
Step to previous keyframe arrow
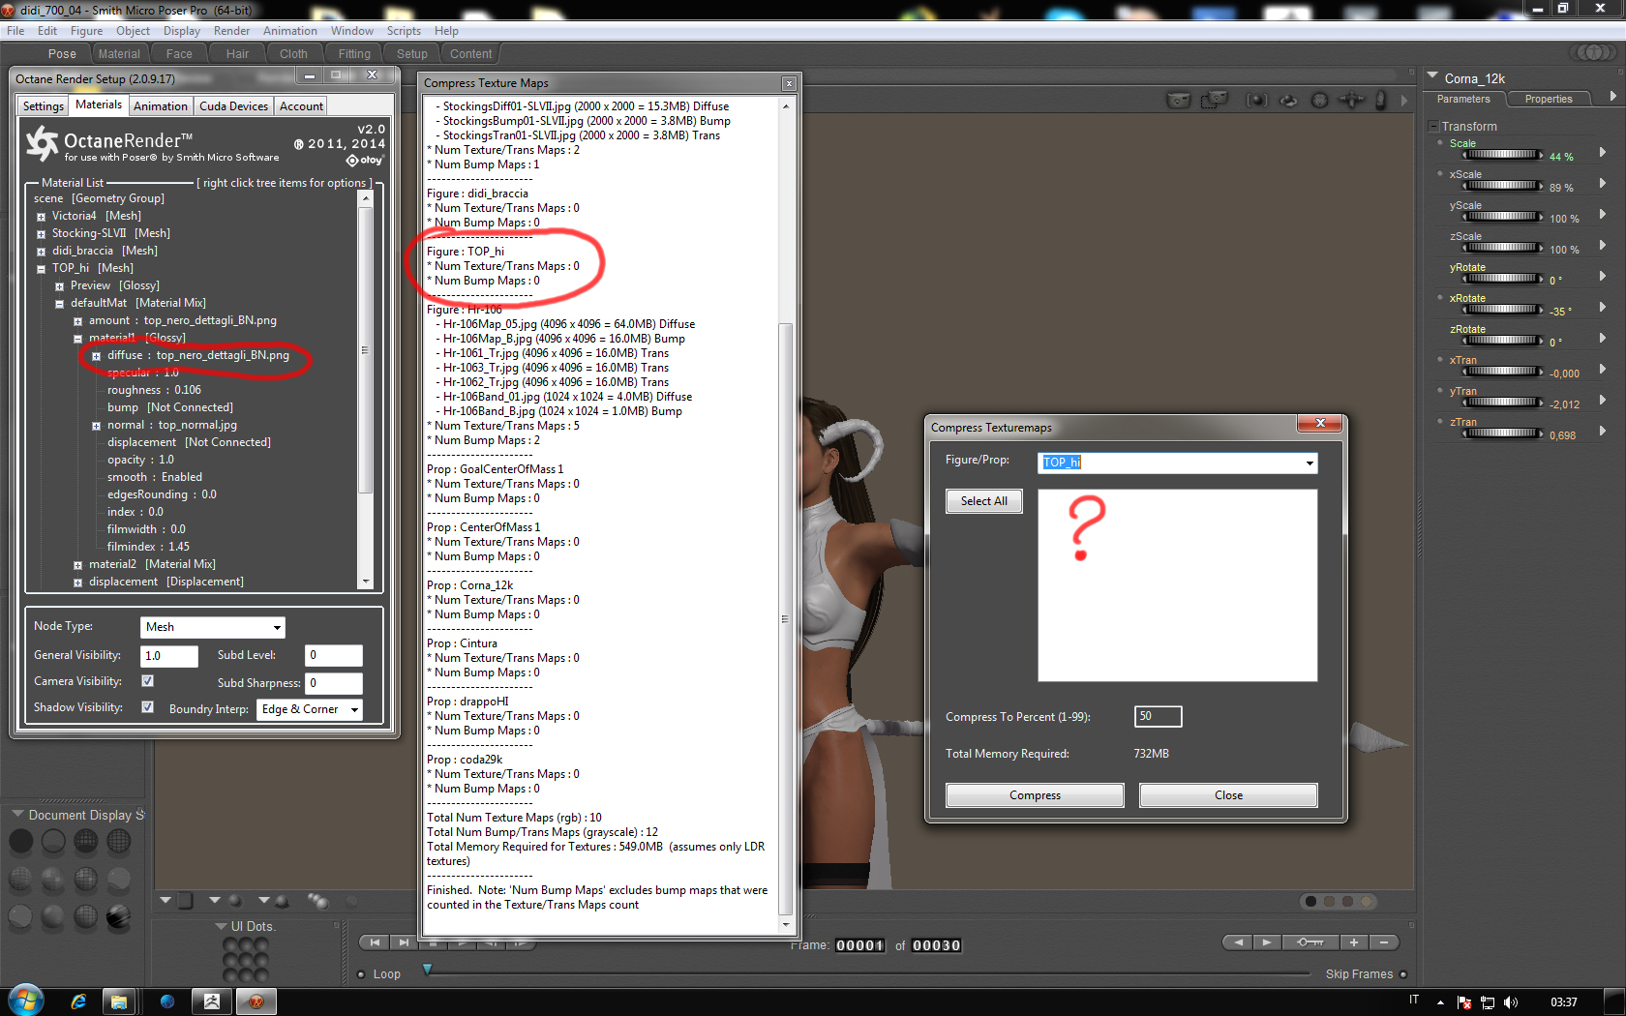tap(1238, 942)
